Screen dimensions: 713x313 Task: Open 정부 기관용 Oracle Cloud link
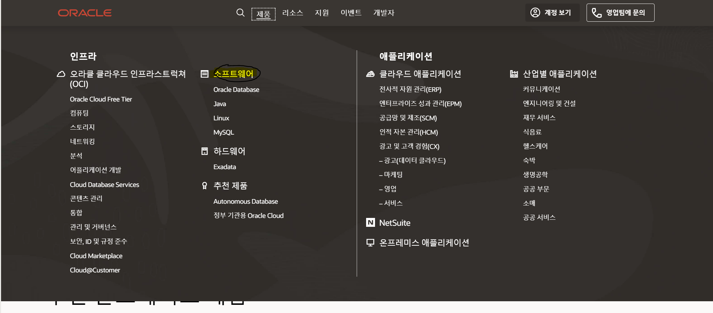[249, 215]
